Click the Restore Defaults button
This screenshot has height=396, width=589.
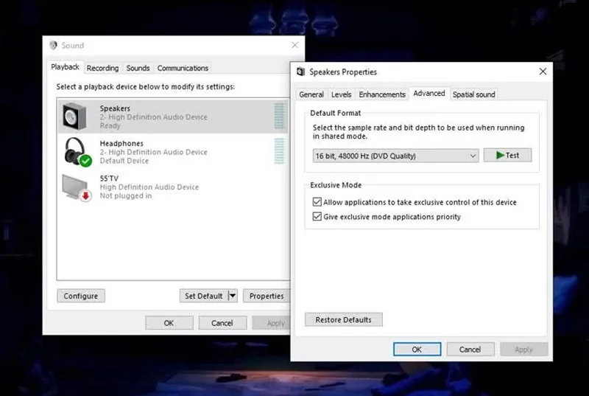(x=343, y=319)
